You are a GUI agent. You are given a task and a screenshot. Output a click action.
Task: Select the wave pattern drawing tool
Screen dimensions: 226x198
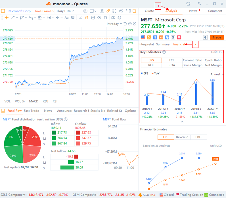31,18
